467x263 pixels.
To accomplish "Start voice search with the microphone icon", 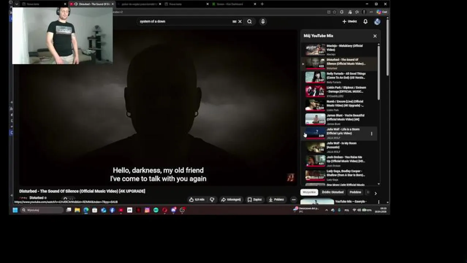I will tap(263, 22).
